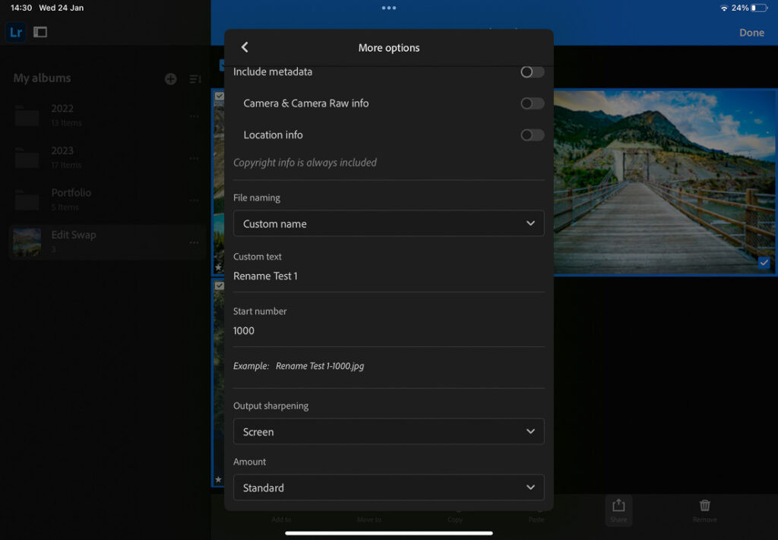Open more options for Edit Swap album

(194, 242)
